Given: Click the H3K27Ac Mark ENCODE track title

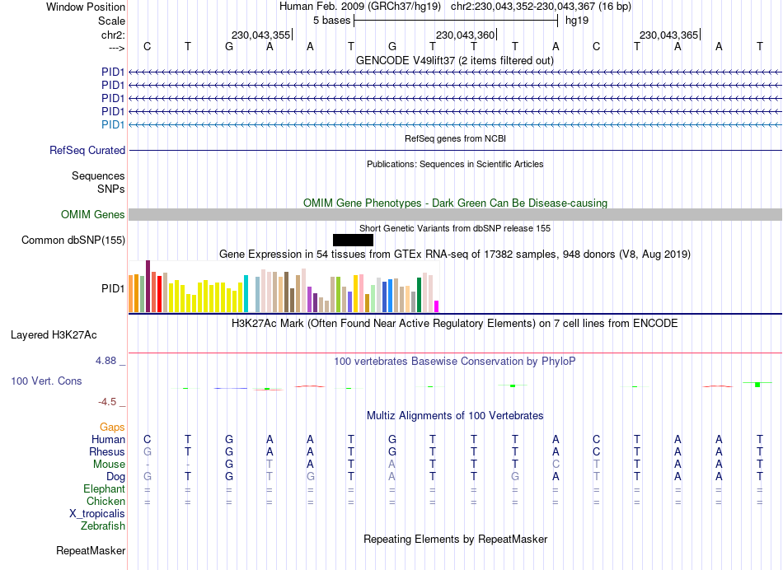Looking at the screenshot, I should pyautogui.click(x=455, y=324).
